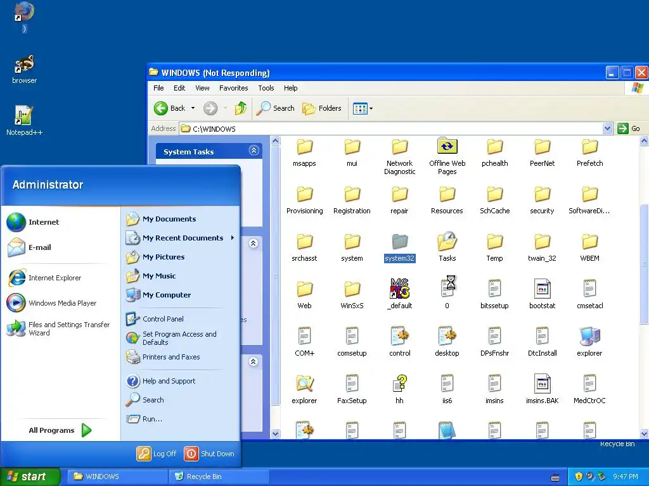Switch to WINDOWS taskbar button
This screenshot has height=486, width=649.
pyautogui.click(x=117, y=477)
